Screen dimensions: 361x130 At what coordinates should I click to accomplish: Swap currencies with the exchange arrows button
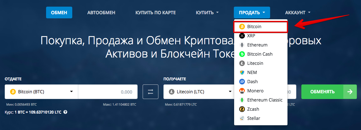151,92
